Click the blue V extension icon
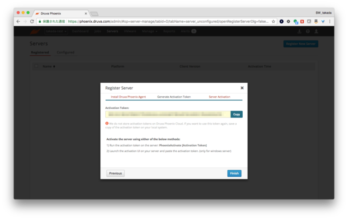The image size is (348, 219). [323, 21]
